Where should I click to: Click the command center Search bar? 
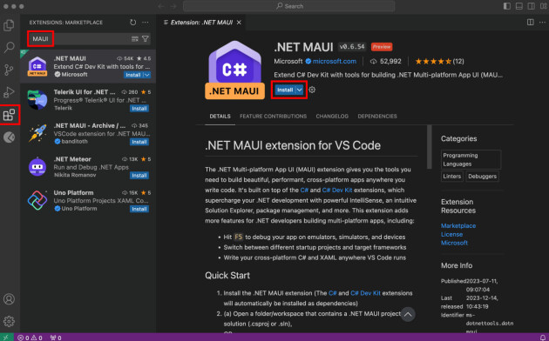point(288,6)
